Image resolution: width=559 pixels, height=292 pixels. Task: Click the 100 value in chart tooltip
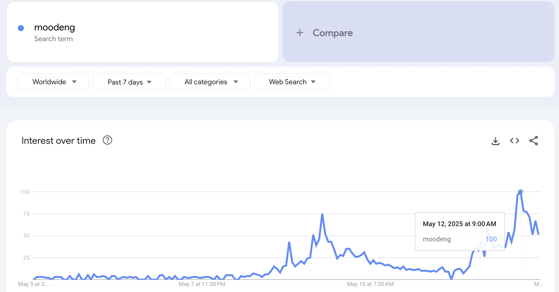[491, 239]
